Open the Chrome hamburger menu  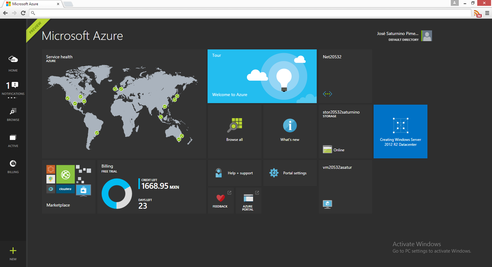487,13
